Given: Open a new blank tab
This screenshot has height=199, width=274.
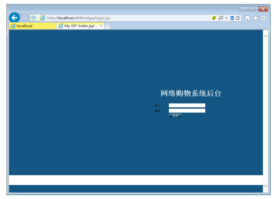Looking at the screenshot, I should (108, 26).
